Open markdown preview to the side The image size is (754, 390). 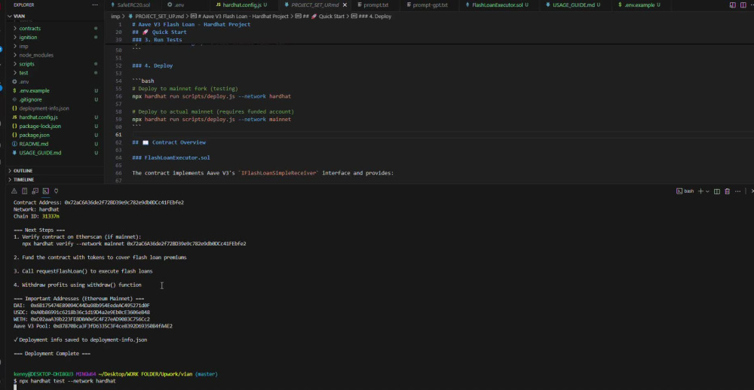click(732, 5)
